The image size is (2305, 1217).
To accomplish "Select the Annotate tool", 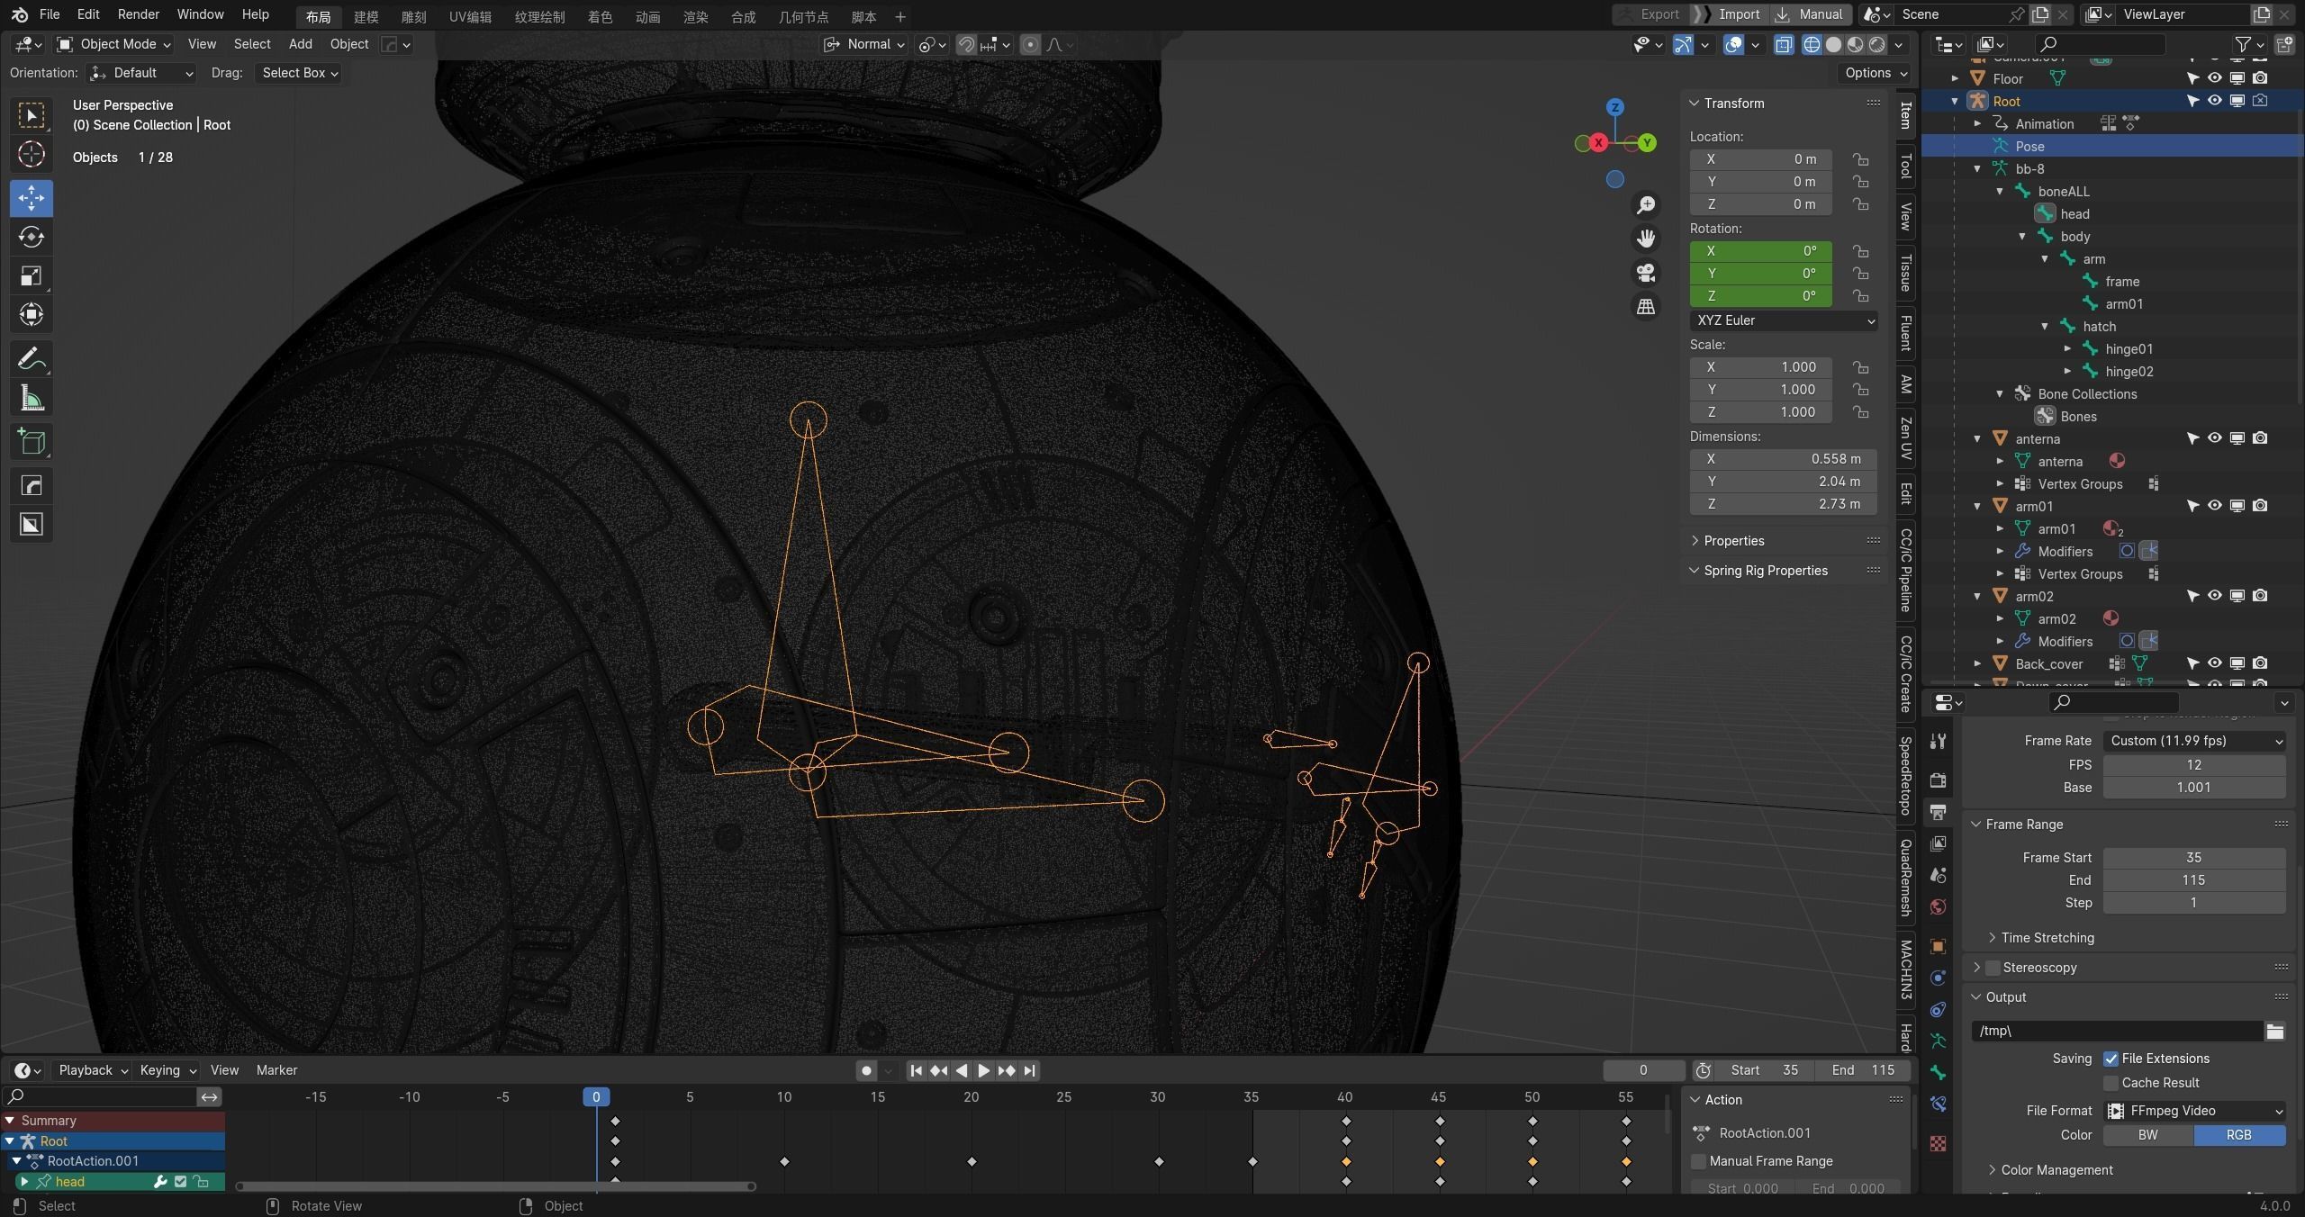I will tap(32, 359).
